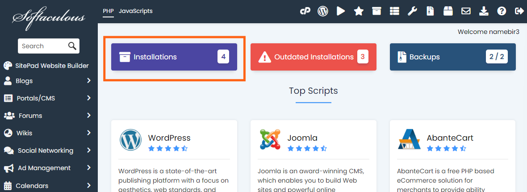The height and width of the screenshot is (192, 527).
Task: Expand the Portals/CMS category chevron
Action: (89, 98)
